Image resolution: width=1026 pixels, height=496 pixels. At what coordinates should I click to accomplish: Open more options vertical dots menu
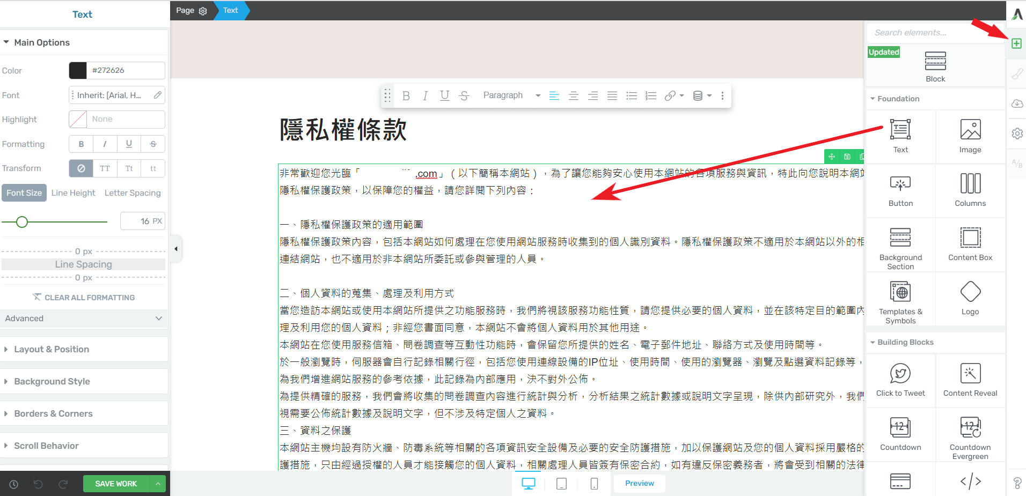pyautogui.click(x=722, y=96)
